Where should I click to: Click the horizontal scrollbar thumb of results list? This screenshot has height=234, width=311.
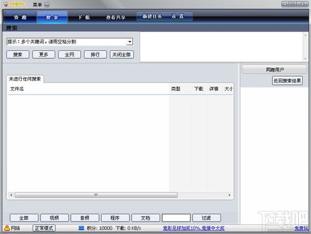[96, 195]
